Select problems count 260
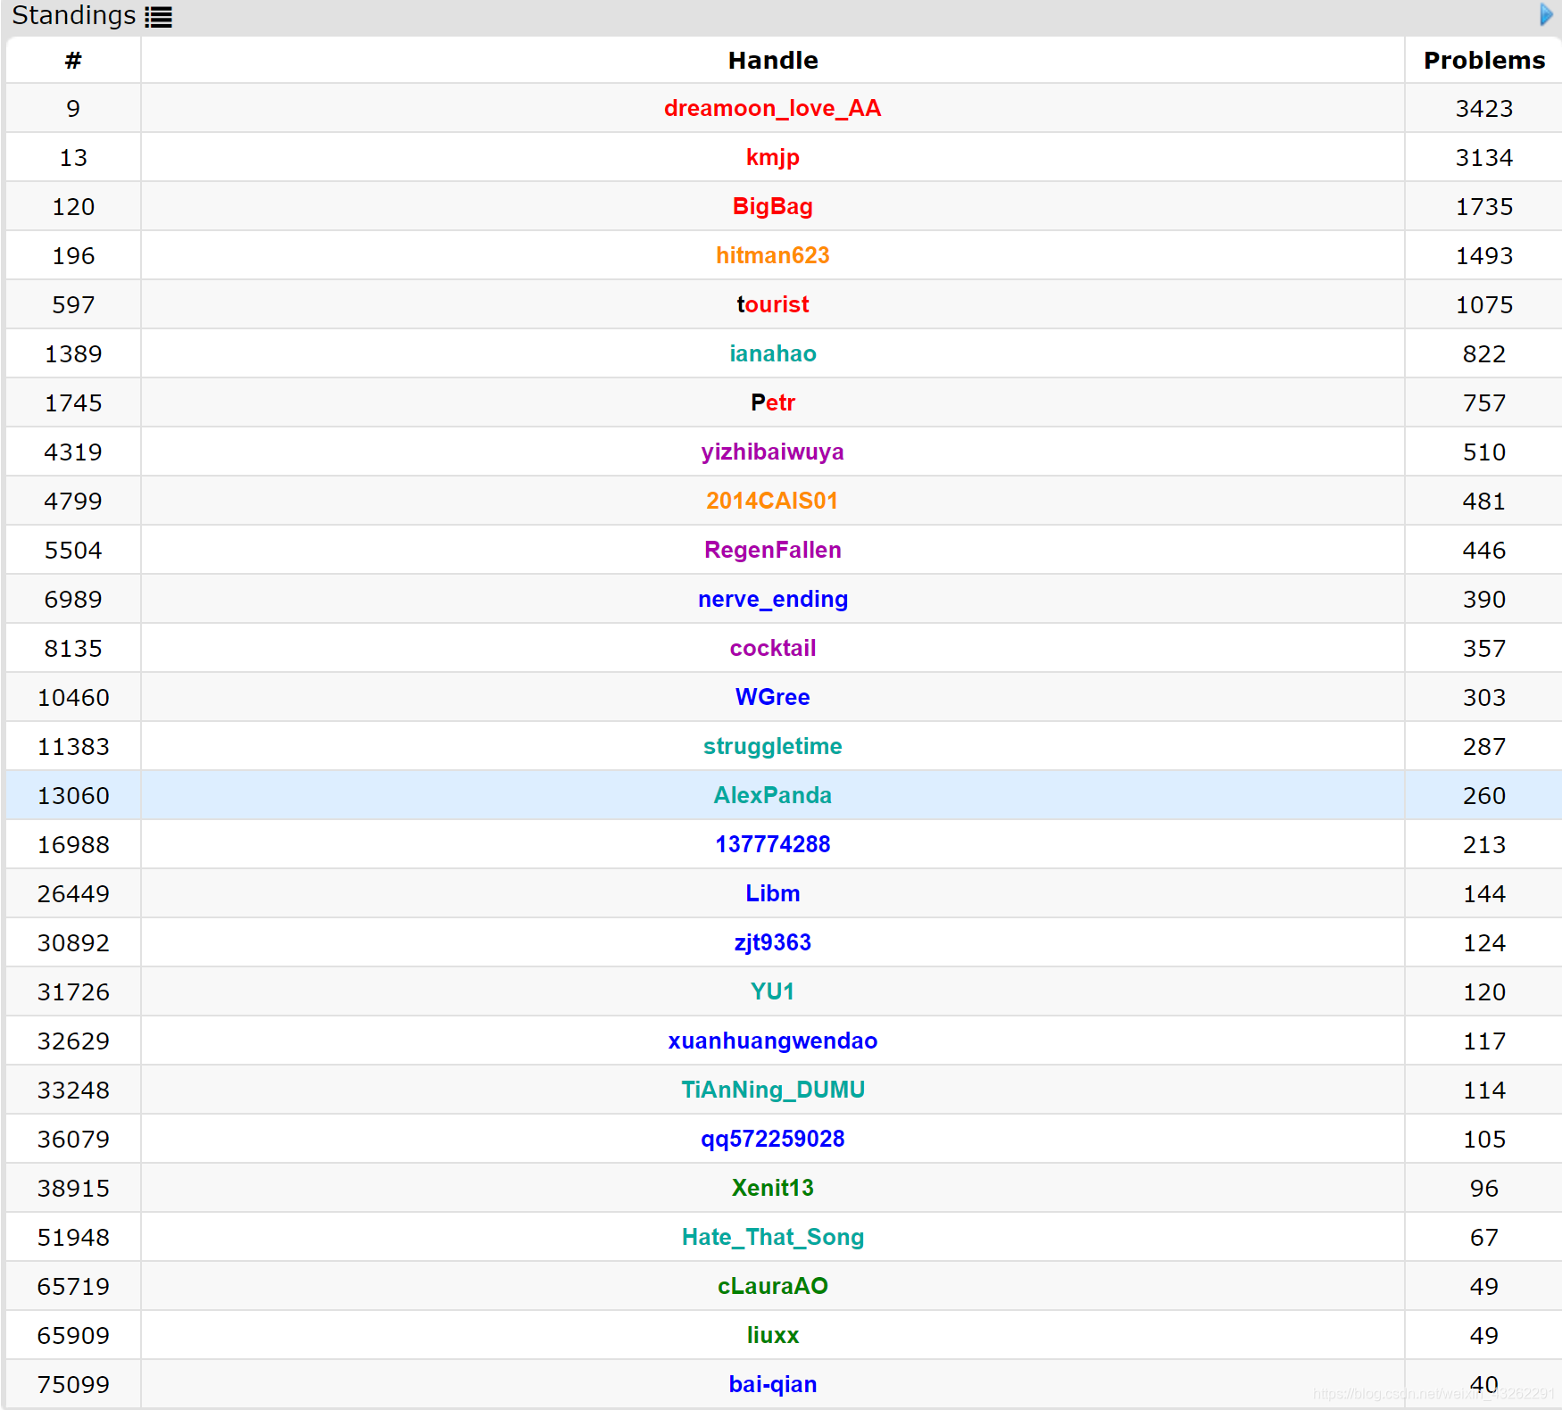This screenshot has width=1562, height=1410. (1483, 796)
